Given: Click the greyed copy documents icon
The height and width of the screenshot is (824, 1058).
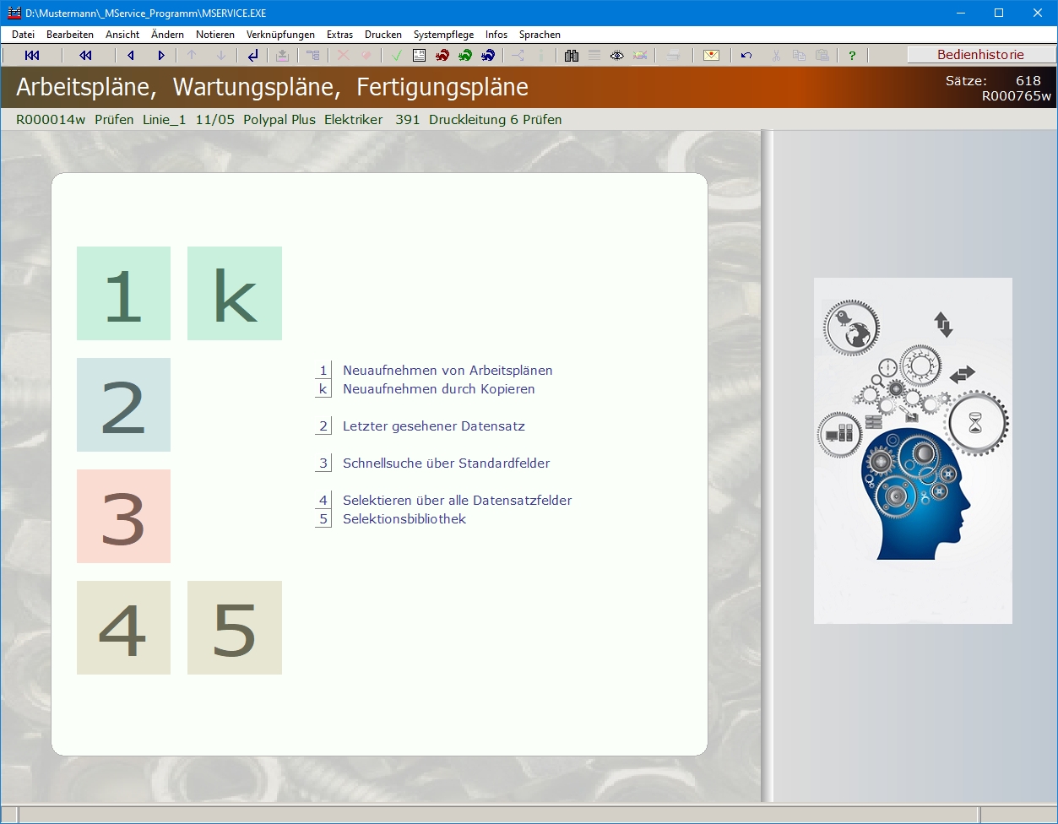Looking at the screenshot, I should click(799, 56).
